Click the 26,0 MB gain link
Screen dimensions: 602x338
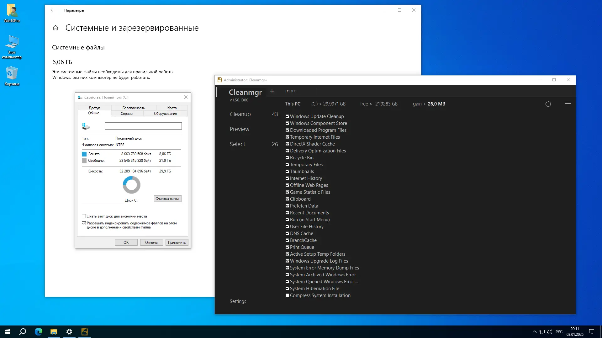click(436, 104)
